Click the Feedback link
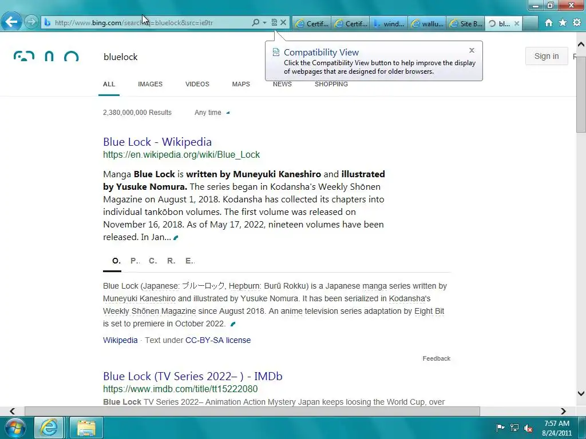Viewport: 586px width, 439px height. coord(436,358)
